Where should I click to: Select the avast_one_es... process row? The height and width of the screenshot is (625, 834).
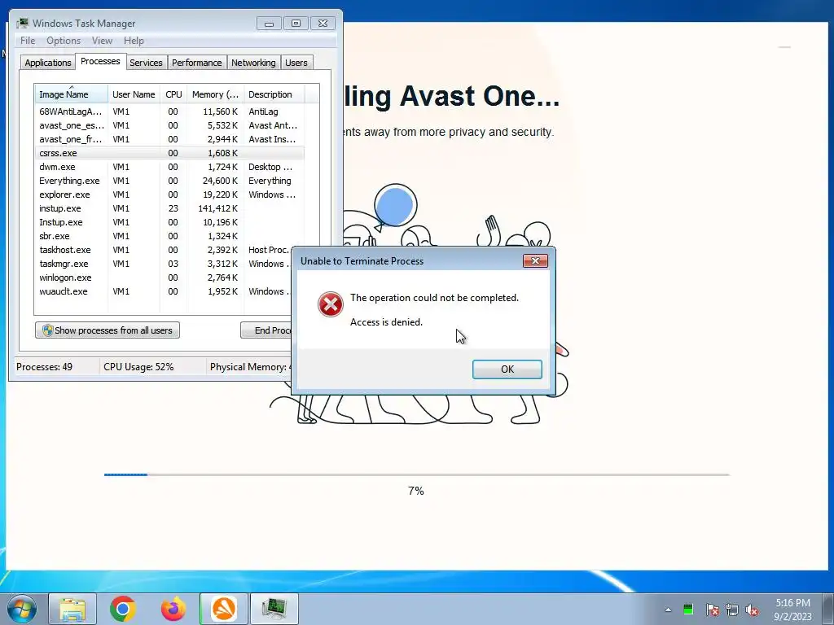169,125
